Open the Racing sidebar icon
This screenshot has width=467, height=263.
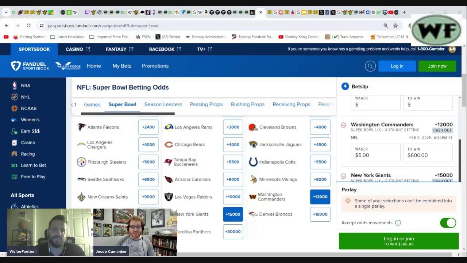(14, 154)
